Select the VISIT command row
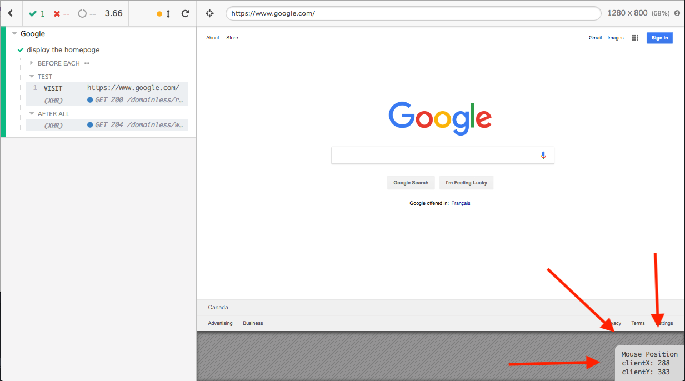 [107, 88]
